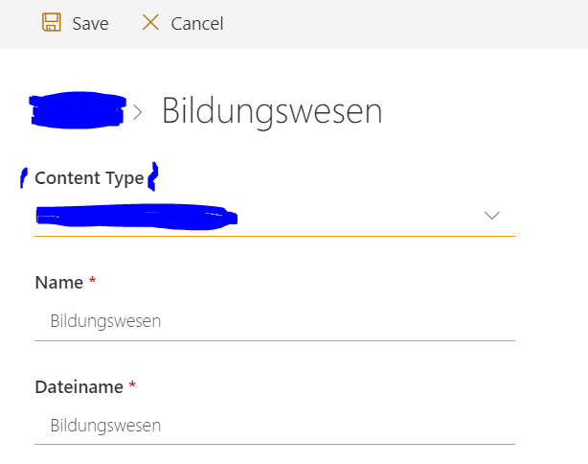Click the breadcrumb chevron before Bildungswesen
Image resolution: width=588 pixels, height=464 pixels.
(138, 112)
